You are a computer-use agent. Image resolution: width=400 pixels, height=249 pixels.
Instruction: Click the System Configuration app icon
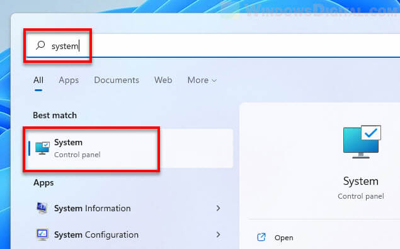(x=42, y=235)
